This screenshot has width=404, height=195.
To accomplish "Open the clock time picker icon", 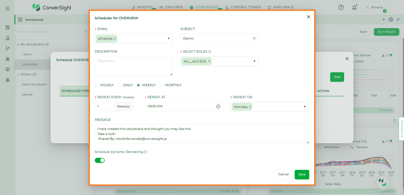I will [218, 106].
